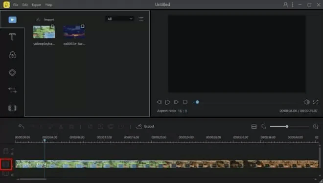This screenshot has height=183, width=323.
Task: Open the Overlays panel
Action: click(x=12, y=72)
